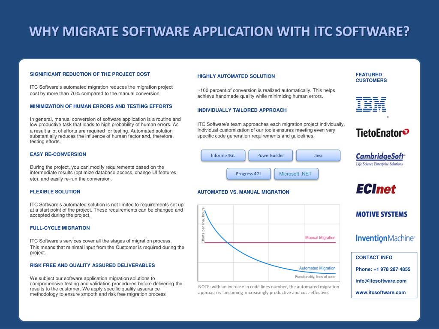Select the Microsoft .NET button
439x329 pixels.
(296, 174)
